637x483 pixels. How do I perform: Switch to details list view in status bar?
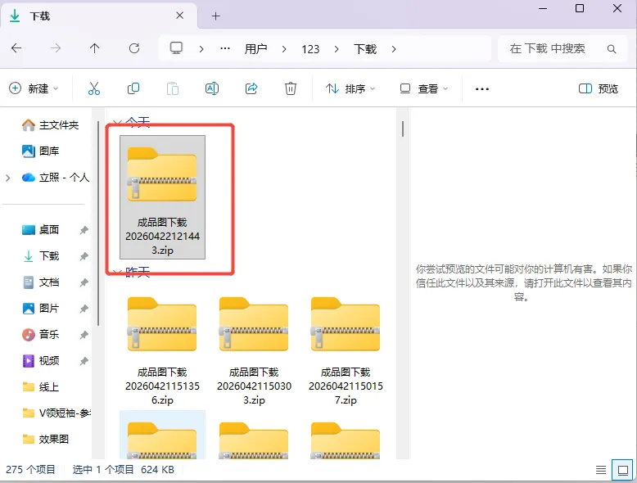(x=601, y=470)
